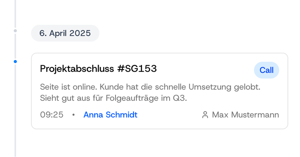Click the "6. April 2025" date pill
The width and height of the screenshot is (300, 157).
pyautogui.click(x=65, y=33)
